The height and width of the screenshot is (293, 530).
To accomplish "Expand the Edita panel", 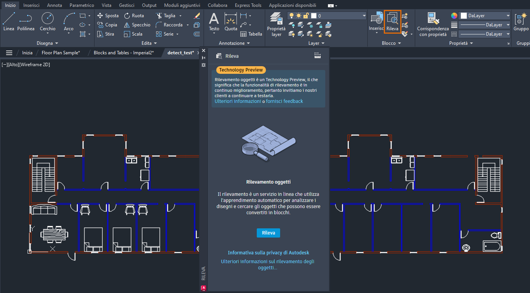I will 149,43.
